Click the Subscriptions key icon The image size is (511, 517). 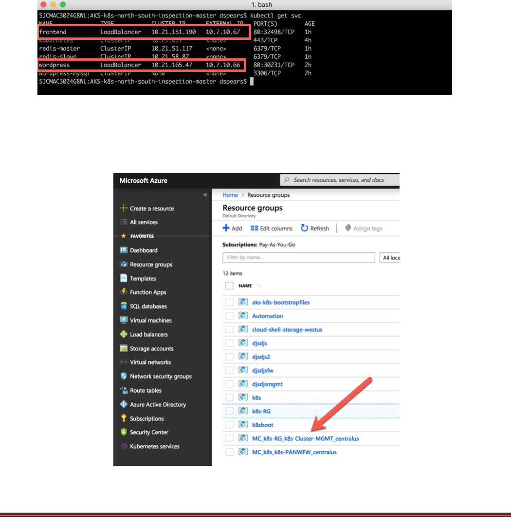(x=124, y=418)
